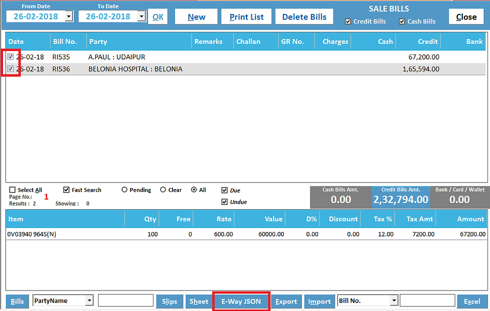Screen dimensions: 490x311
Task: Click the OK button beside dates
Action: point(158,16)
